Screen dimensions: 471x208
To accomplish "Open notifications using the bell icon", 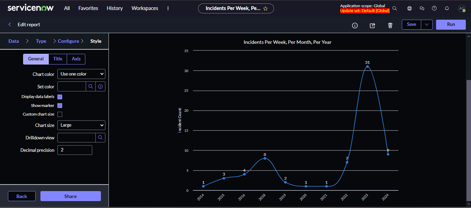I will point(446,8).
